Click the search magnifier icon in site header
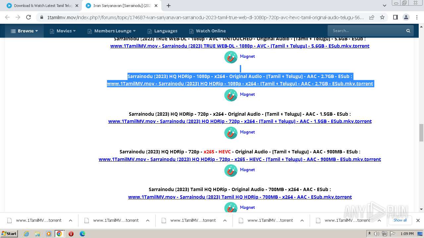424x238 pixels. 408,31
